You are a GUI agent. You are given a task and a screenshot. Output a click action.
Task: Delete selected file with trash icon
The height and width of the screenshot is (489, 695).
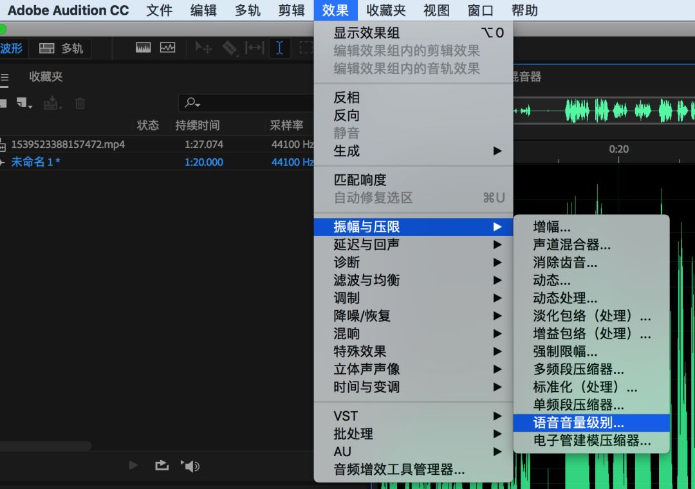click(80, 104)
